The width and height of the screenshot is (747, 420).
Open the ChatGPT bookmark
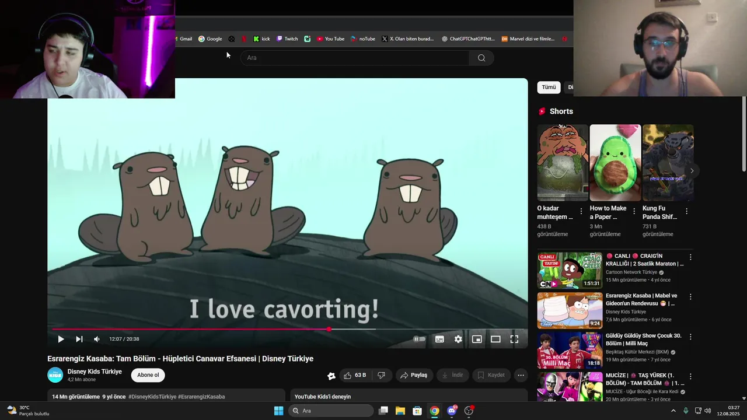pos(468,39)
